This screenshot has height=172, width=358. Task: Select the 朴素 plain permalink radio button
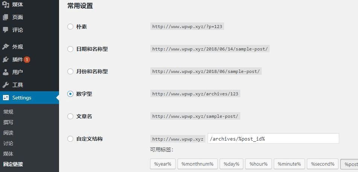click(x=70, y=27)
